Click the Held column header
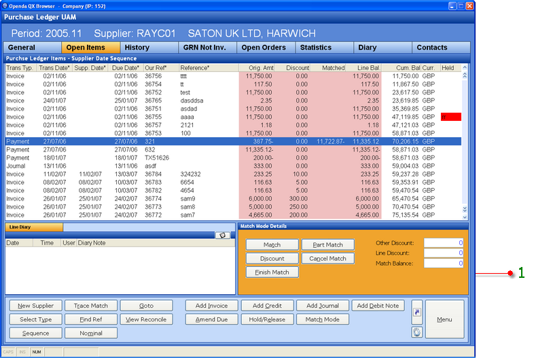Screen dimensions: 534x358 451,68
